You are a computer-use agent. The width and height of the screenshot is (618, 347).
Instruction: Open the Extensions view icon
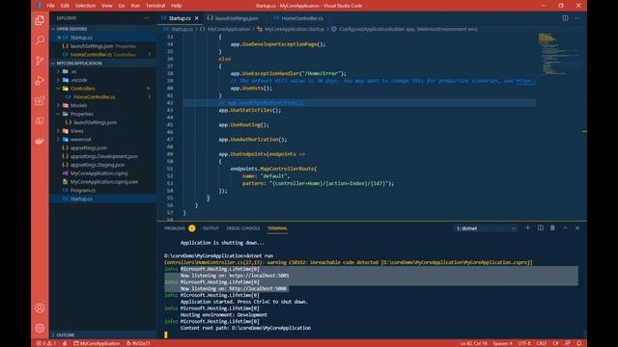(x=40, y=100)
